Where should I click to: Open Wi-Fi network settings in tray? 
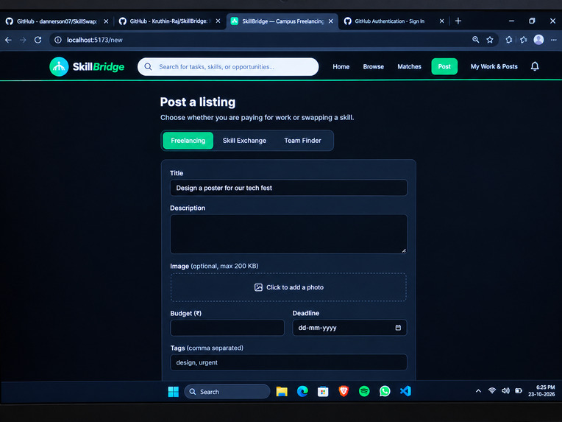[x=492, y=391]
